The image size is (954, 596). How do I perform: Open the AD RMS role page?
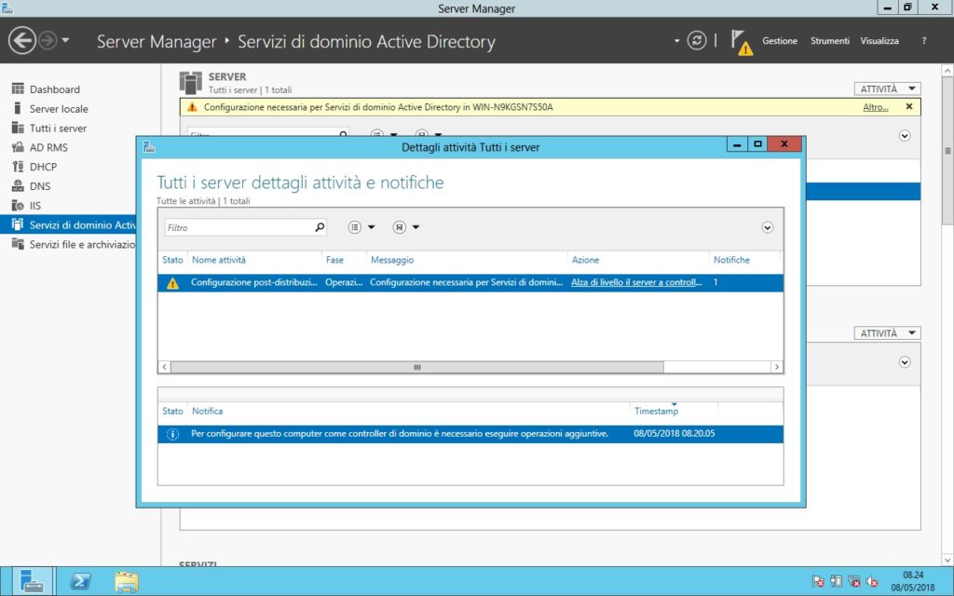(x=48, y=148)
